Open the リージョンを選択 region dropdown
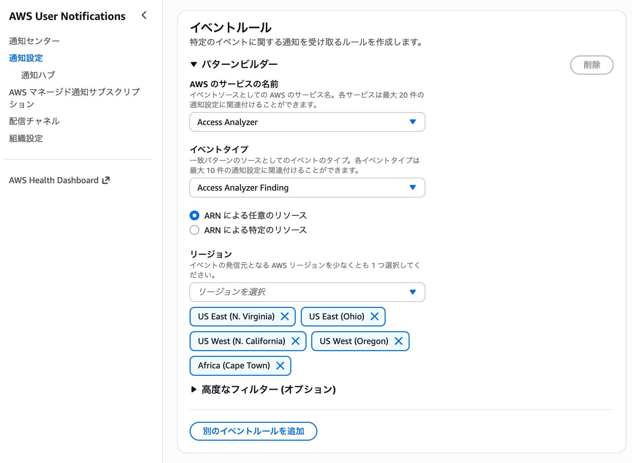This screenshot has width=632, height=463. tap(412, 292)
